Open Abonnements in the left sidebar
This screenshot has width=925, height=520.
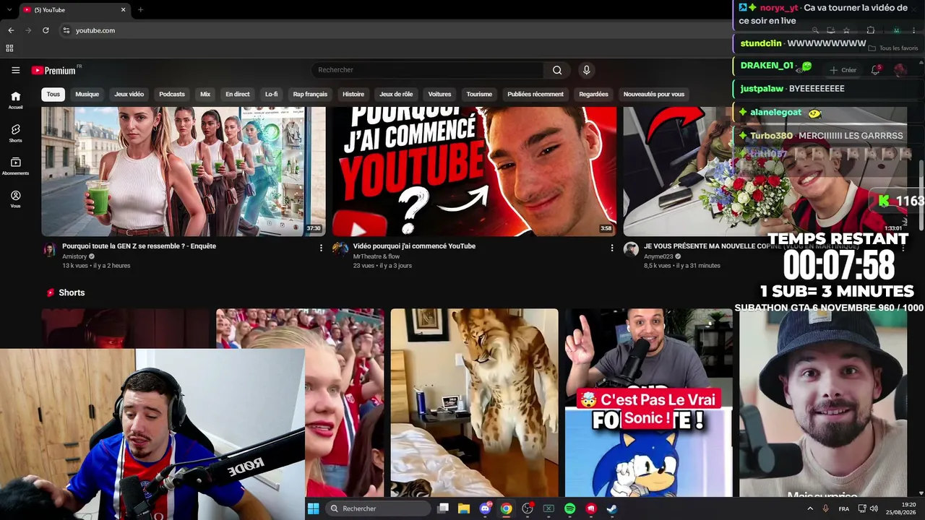[x=15, y=166]
